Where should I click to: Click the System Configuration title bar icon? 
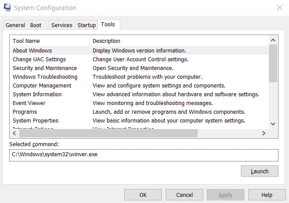7,8
